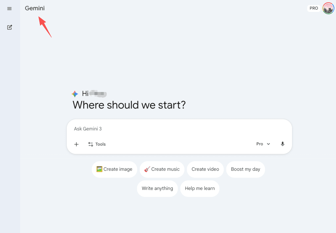Screen dimensions: 336x233
Task: Start a new chat with the compose icon
Action: click(x=10, y=27)
